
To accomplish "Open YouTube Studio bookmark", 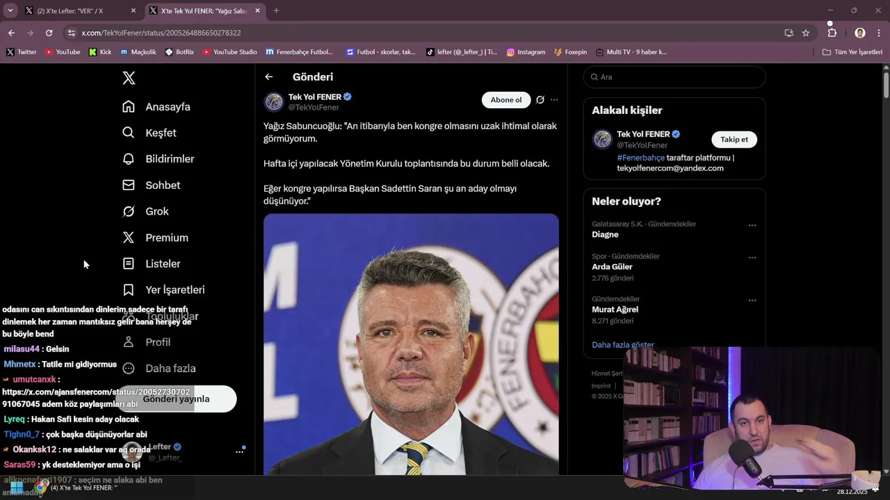I will (229, 52).
